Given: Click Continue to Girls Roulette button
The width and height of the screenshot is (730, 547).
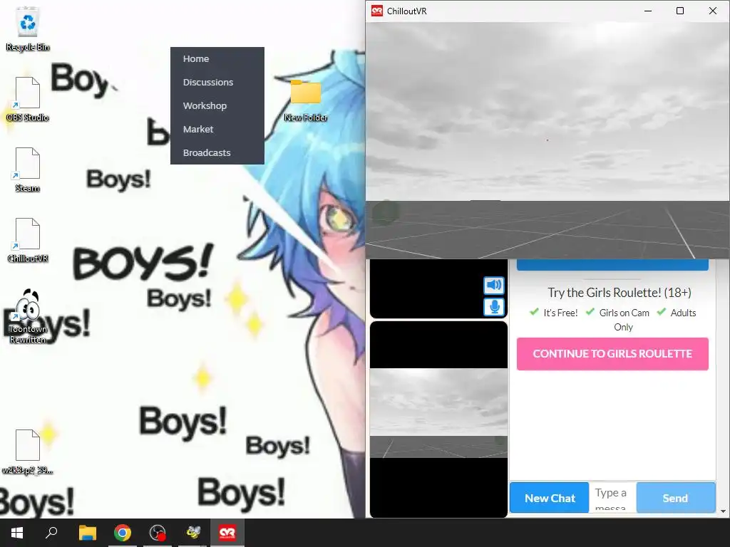Looking at the screenshot, I should [612, 354].
